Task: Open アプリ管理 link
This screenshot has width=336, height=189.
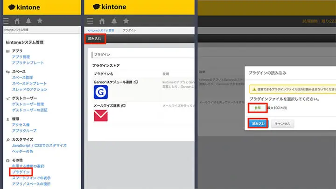Action: pyautogui.click(x=21, y=57)
